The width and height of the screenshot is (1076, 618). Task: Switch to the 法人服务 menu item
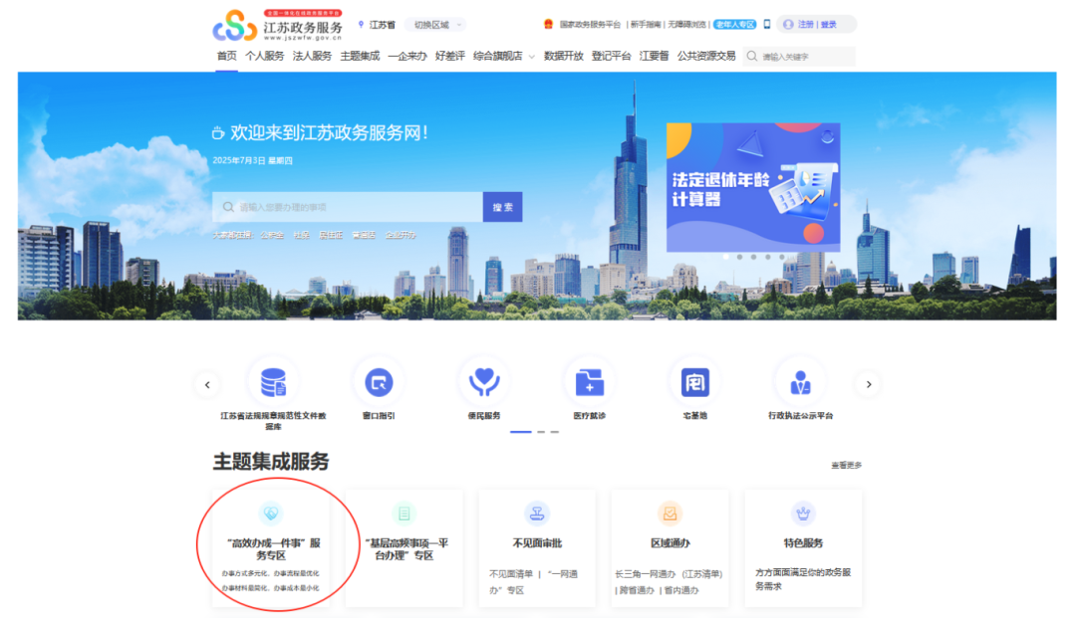(x=312, y=56)
